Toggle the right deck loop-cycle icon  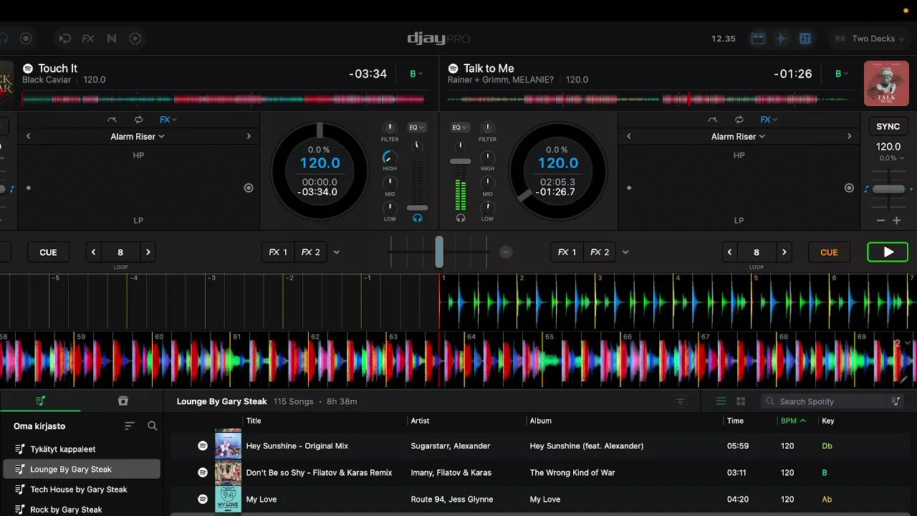coord(739,120)
